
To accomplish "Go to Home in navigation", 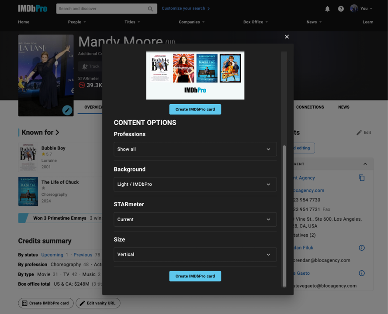I will click(24, 22).
